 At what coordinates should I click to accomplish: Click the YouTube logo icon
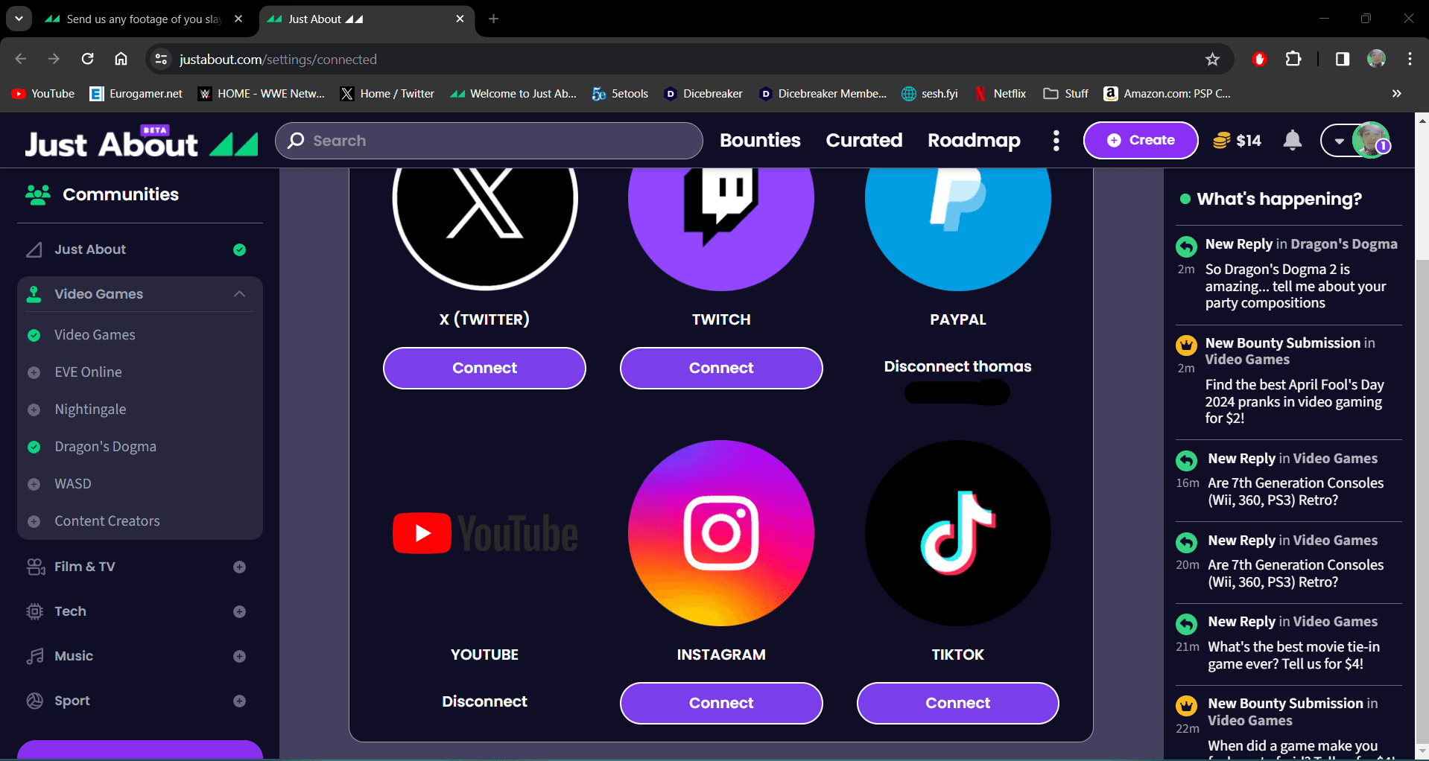tap(484, 533)
